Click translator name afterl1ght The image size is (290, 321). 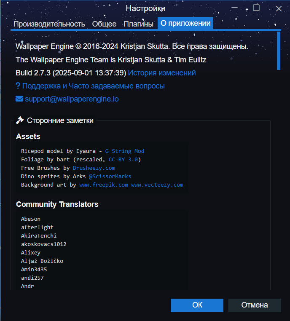point(37,227)
